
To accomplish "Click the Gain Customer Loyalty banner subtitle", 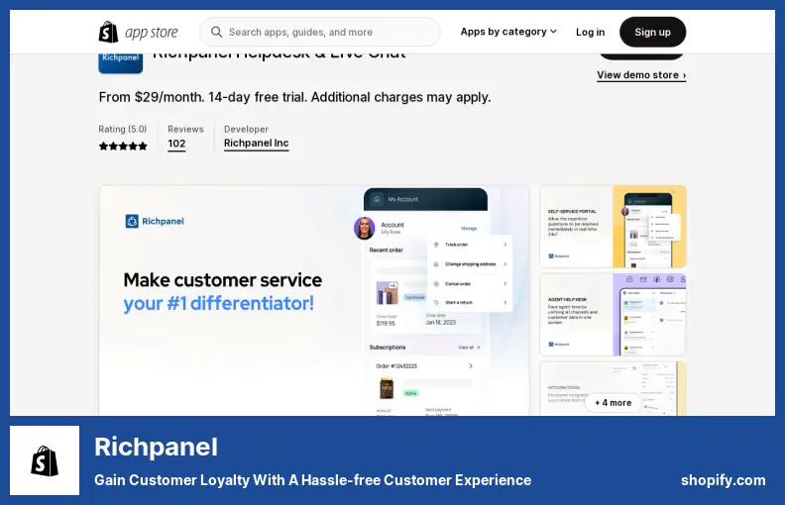I will tap(312, 480).
